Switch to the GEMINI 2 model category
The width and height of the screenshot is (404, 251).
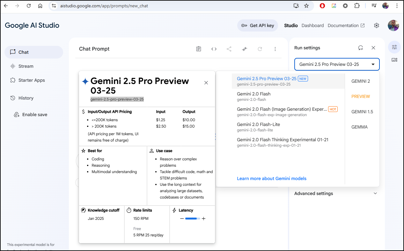coord(361,81)
